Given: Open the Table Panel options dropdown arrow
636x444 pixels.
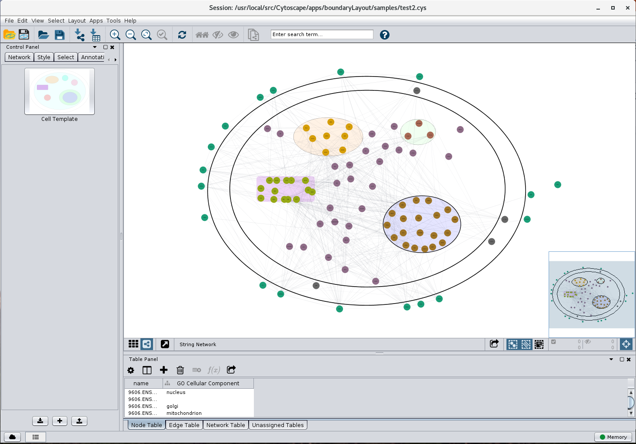Looking at the screenshot, I should coord(611,359).
